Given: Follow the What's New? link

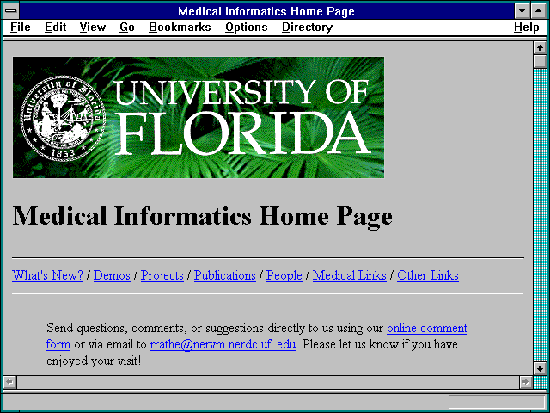Looking at the screenshot, I should 48,275.
